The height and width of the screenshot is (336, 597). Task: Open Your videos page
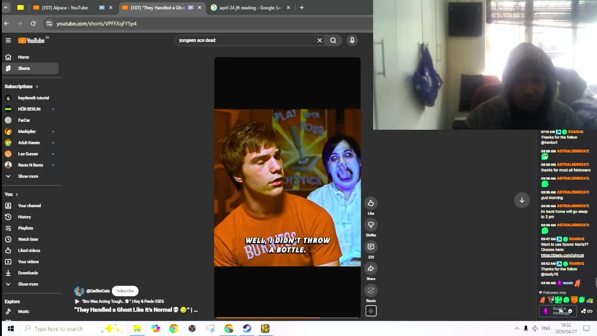click(30, 262)
